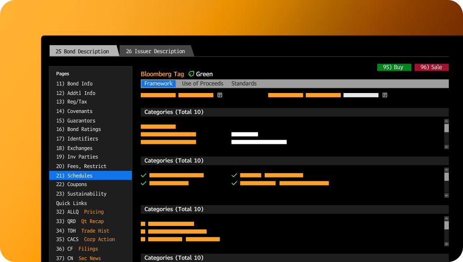Click scroll-up arrow in third Categories panel
The width and height of the screenshot is (463, 262).
click(446, 218)
